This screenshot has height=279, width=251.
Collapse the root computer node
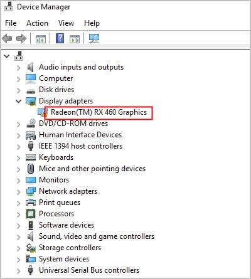[x=7, y=56]
